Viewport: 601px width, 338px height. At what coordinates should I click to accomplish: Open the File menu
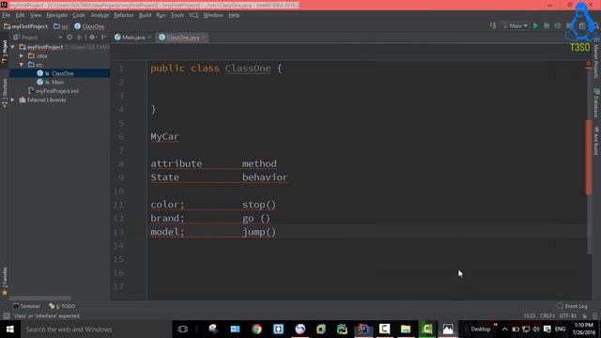pos(7,15)
